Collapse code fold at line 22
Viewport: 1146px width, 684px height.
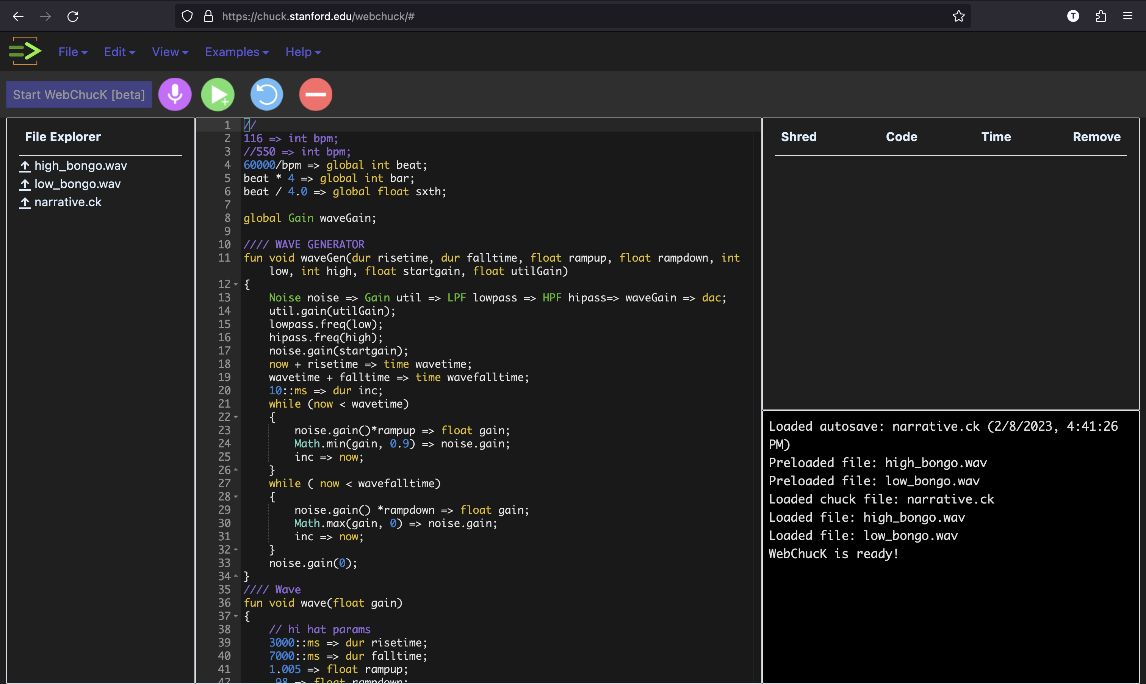tap(236, 417)
